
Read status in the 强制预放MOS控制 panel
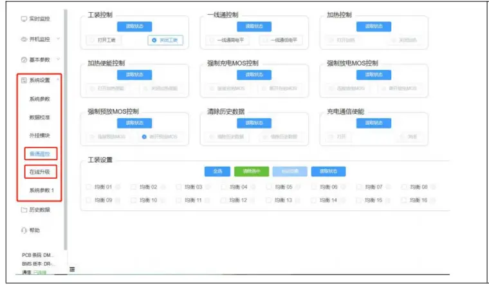coord(134,123)
